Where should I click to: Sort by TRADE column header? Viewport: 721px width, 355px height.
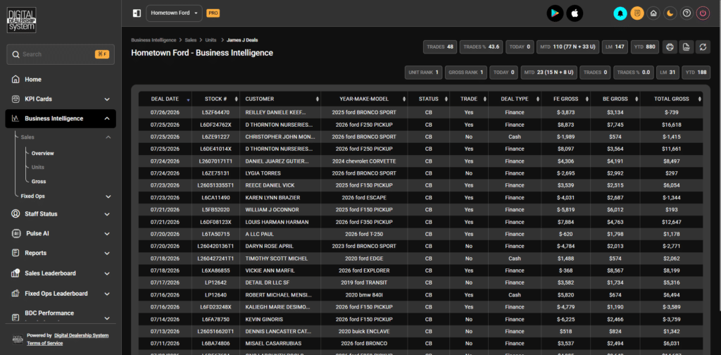pyautogui.click(x=468, y=99)
